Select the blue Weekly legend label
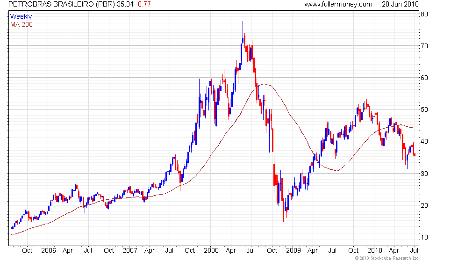The width and height of the screenshot is (458, 262). point(21,16)
